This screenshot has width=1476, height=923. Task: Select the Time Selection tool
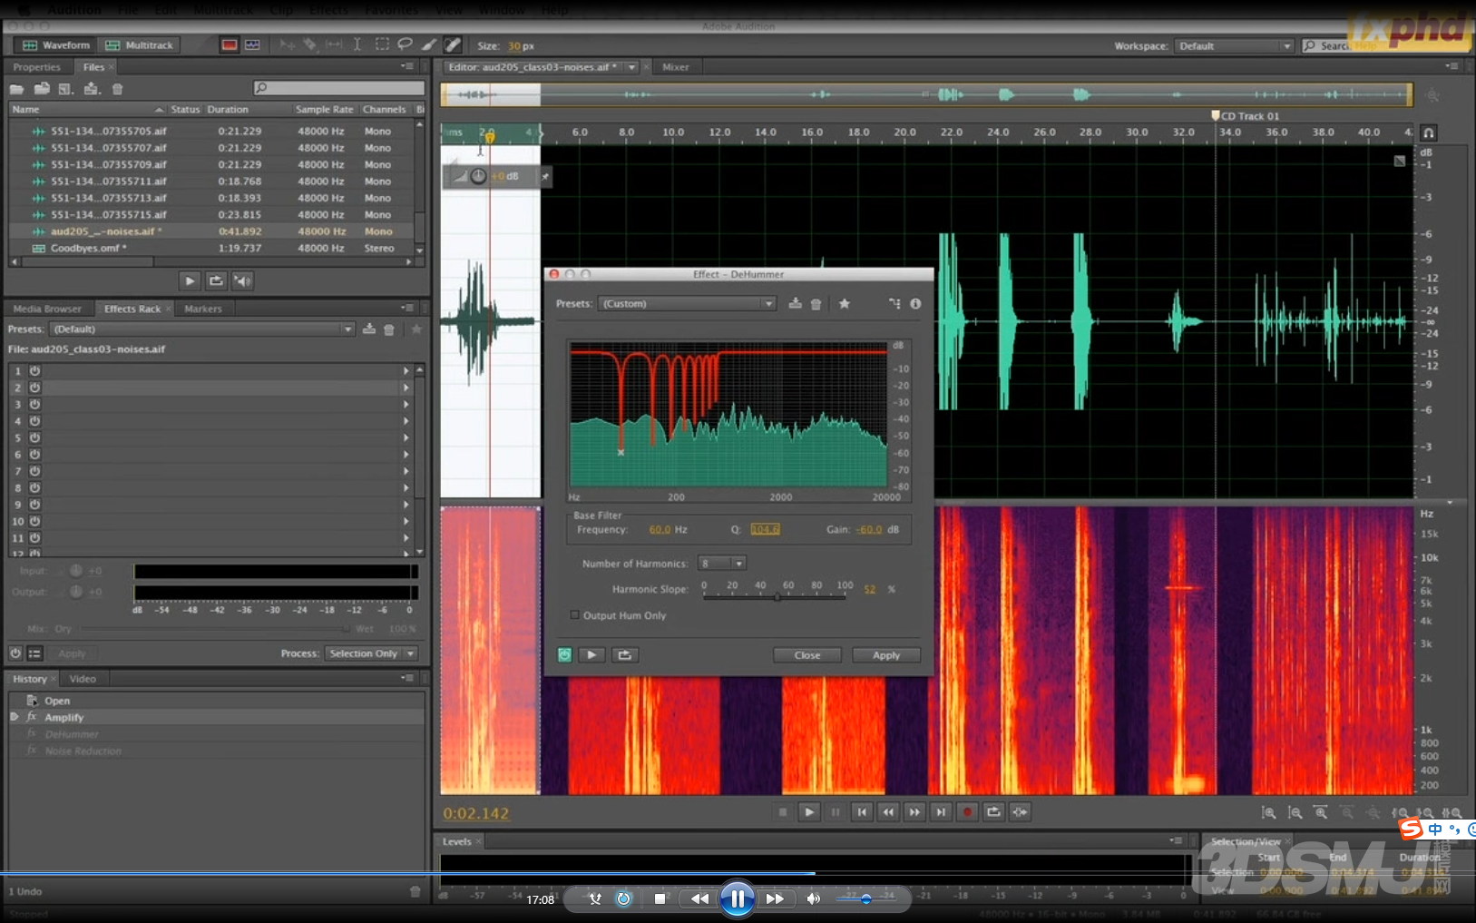[x=357, y=44]
